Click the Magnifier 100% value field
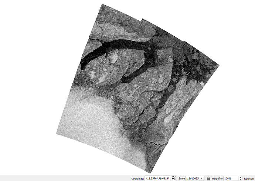The image size is (255, 181). click(231, 178)
